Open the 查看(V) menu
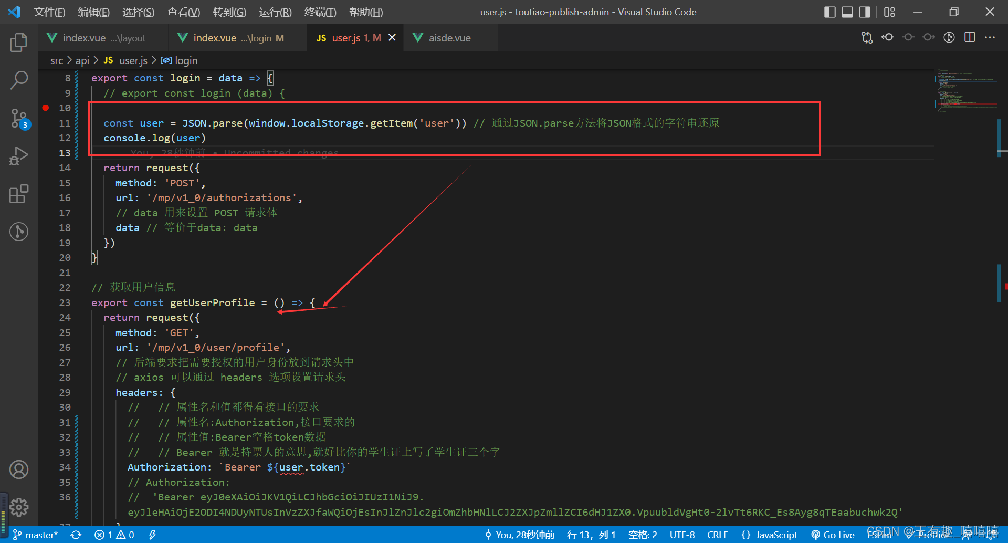 (x=183, y=12)
